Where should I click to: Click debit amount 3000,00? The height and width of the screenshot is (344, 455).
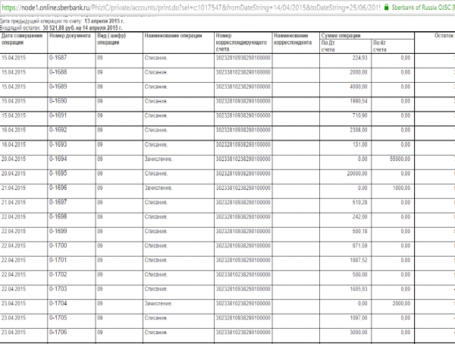359,333
